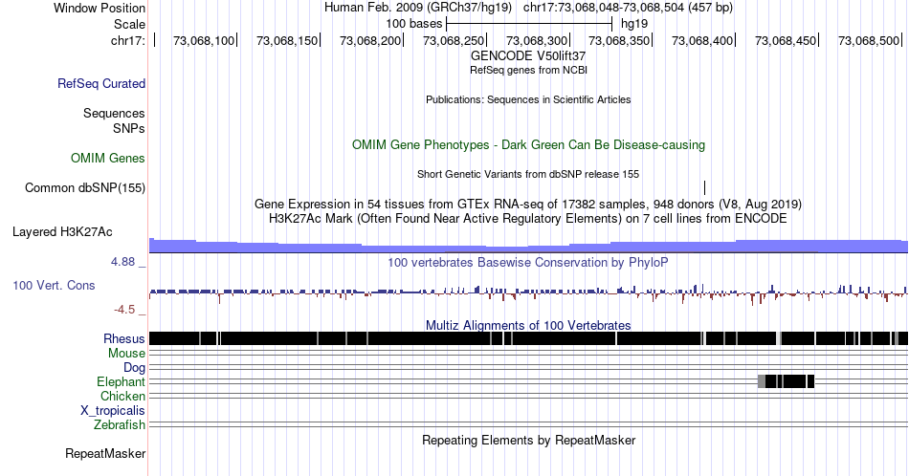This screenshot has height=476, width=909.
Task: Open the 100 Vert. Cons track label
Action: point(54,285)
